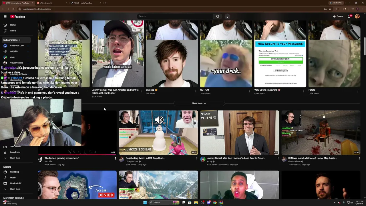This screenshot has width=366, height=206.
Task: Open options menu for Potato short
Action: click(358, 91)
